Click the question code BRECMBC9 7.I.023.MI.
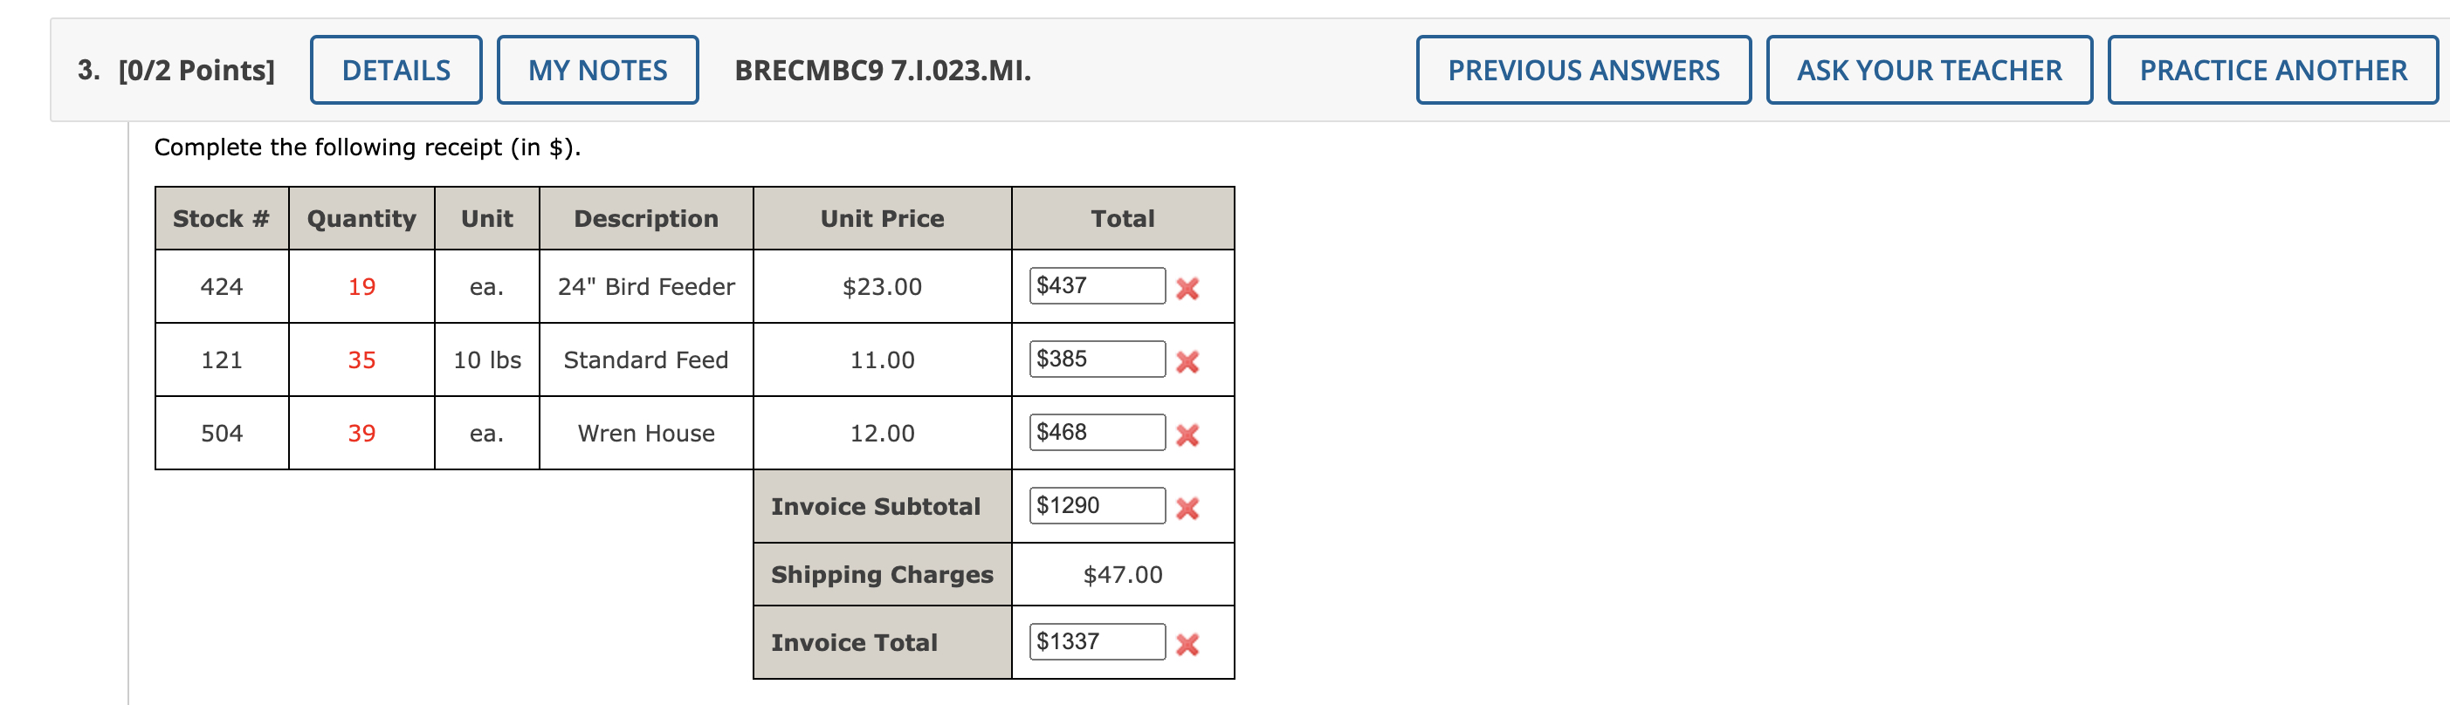This screenshot has width=2450, height=705. pos(882,69)
